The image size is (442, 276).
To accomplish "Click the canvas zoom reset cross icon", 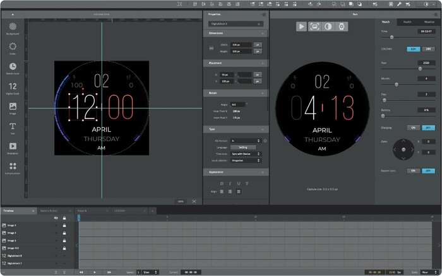I will coord(194,201).
